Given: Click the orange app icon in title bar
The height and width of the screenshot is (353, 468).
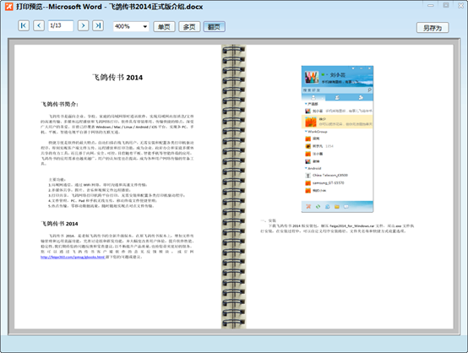Looking at the screenshot, I should click(9, 6).
